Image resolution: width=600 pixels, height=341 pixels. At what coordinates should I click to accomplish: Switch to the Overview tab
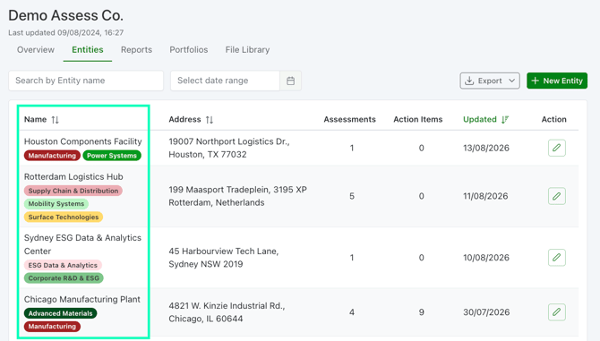coord(36,50)
